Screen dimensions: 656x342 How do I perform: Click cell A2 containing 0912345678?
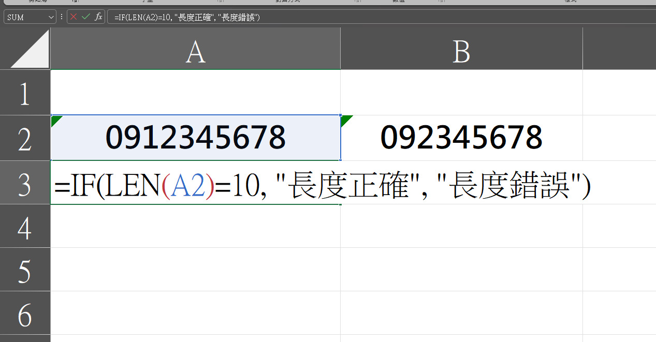(x=196, y=138)
